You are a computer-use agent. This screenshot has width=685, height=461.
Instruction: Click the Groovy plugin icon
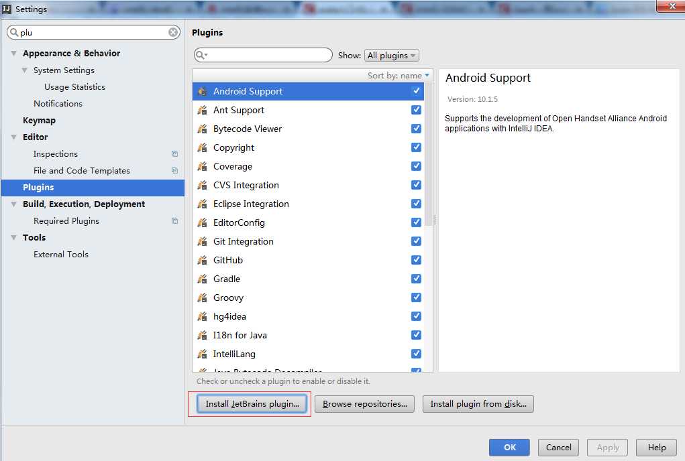[x=202, y=298]
